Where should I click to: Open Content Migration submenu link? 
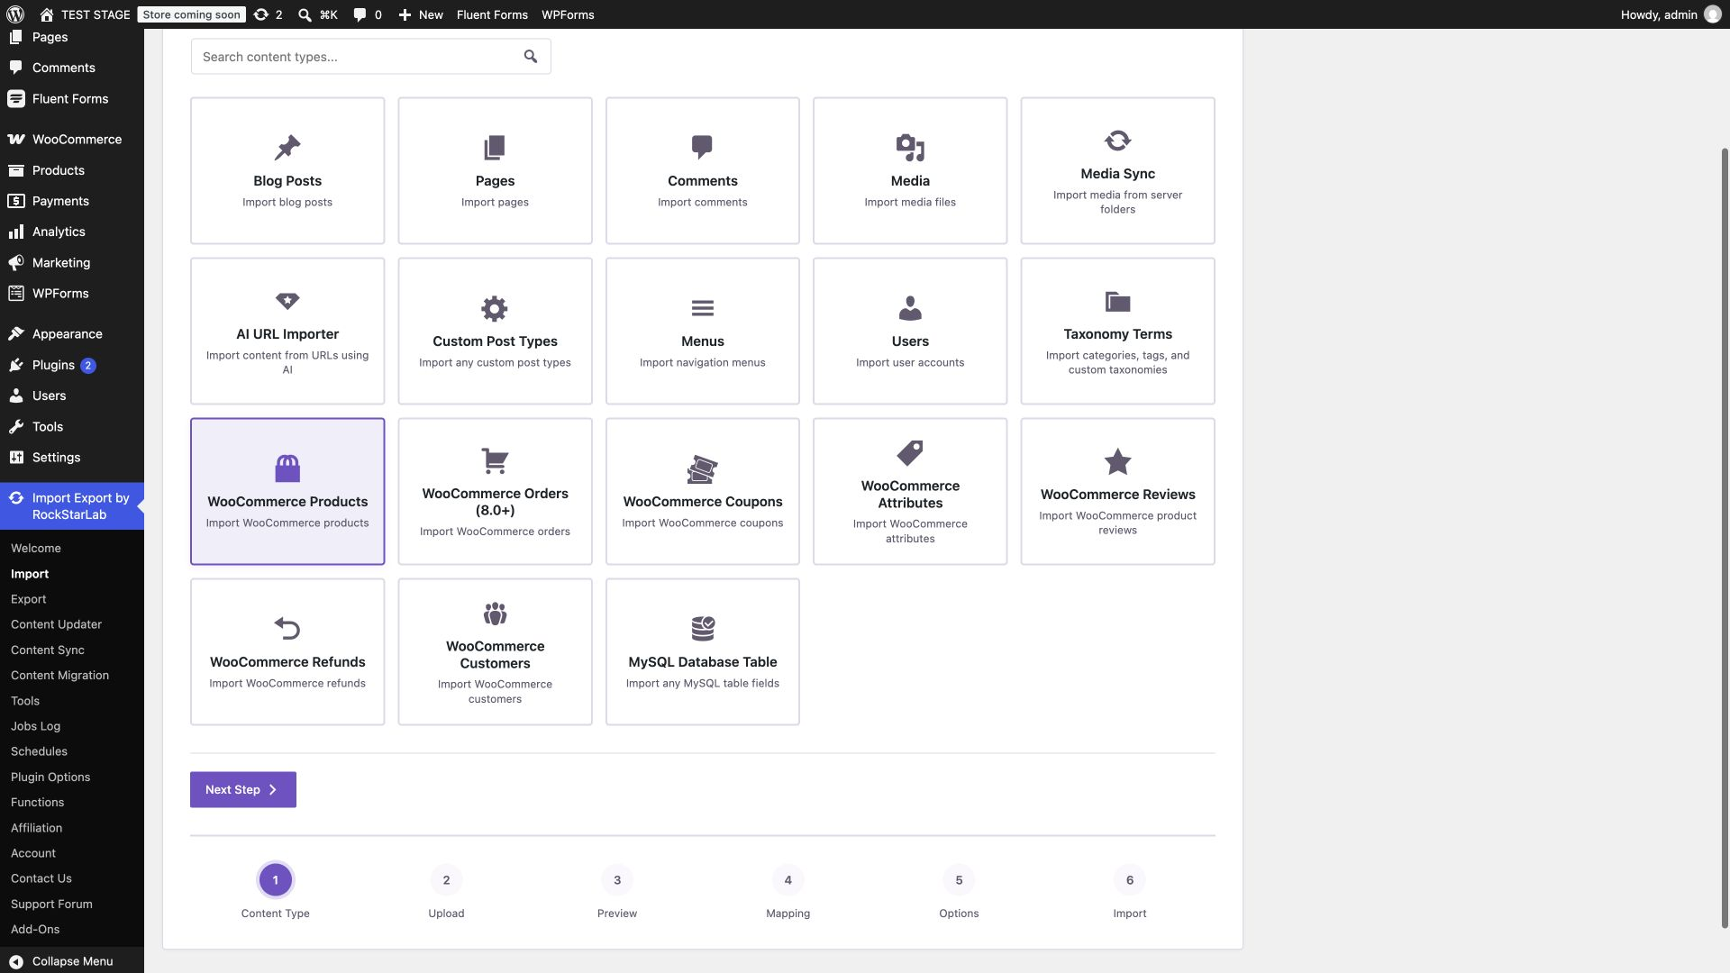59,676
